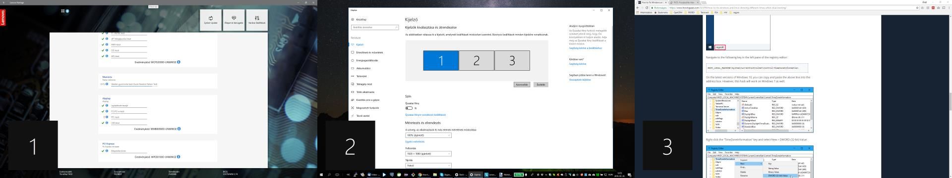Expand the 100% (ajánlott) scaling dropdown
Image resolution: width=952 pixels, height=178 pixels.
(x=428, y=135)
